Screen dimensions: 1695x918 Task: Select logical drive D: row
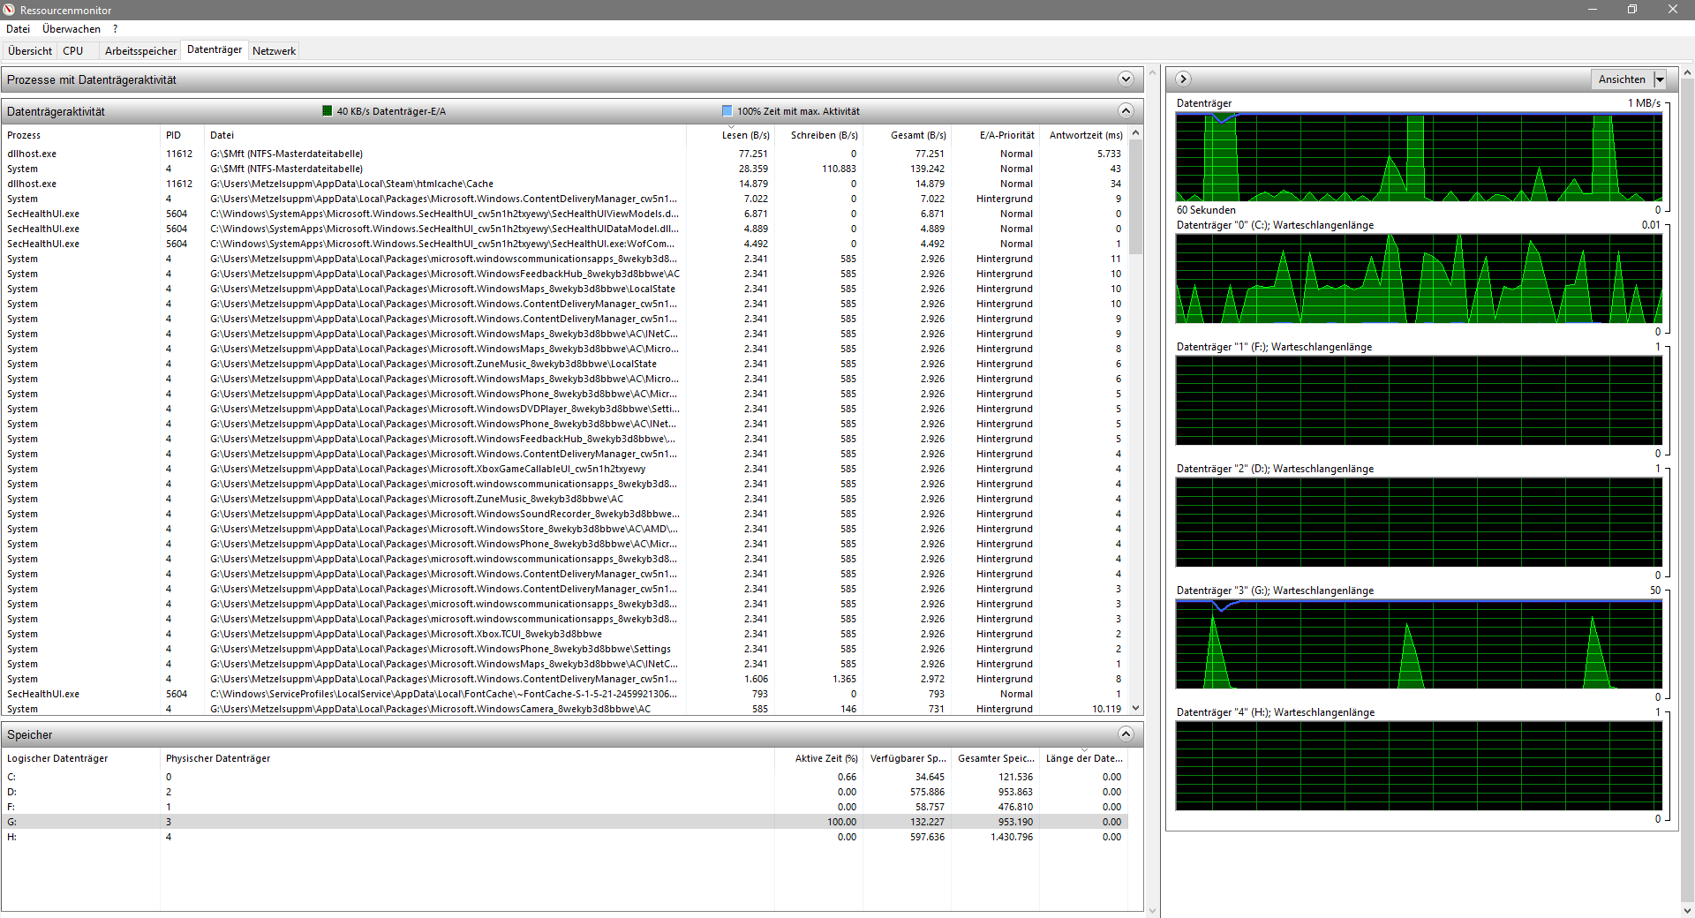tap(565, 792)
